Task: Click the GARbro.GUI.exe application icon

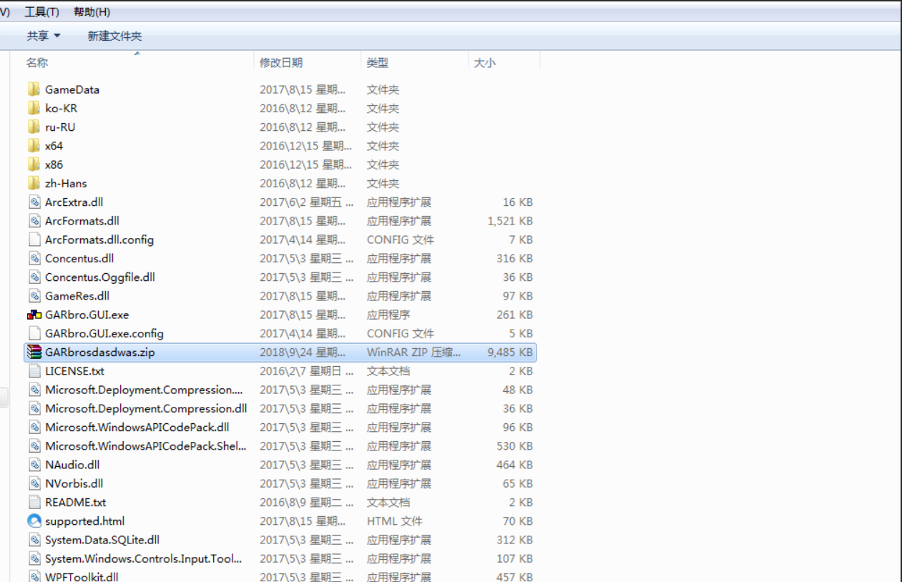Action: 34,315
